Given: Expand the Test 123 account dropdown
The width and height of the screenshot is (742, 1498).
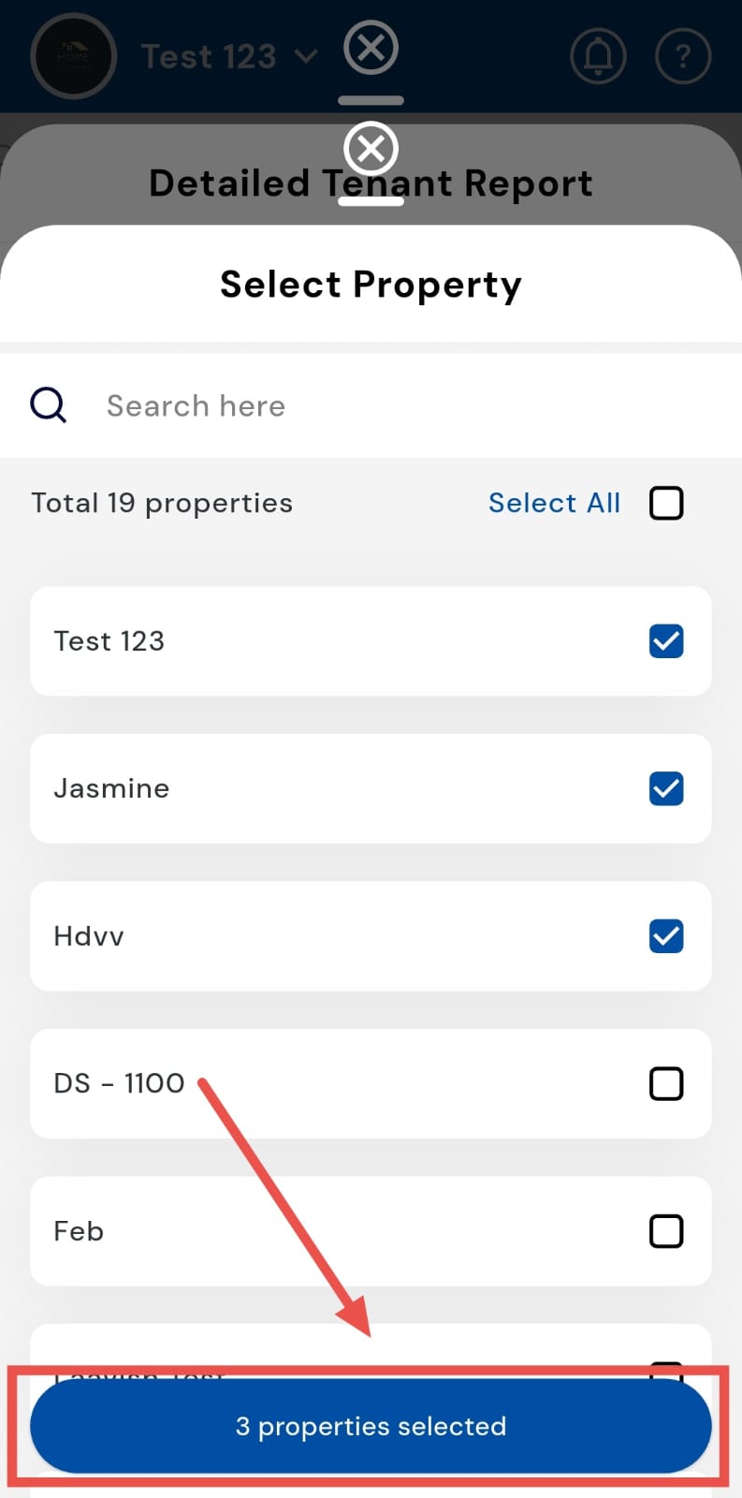Looking at the screenshot, I should point(229,56).
